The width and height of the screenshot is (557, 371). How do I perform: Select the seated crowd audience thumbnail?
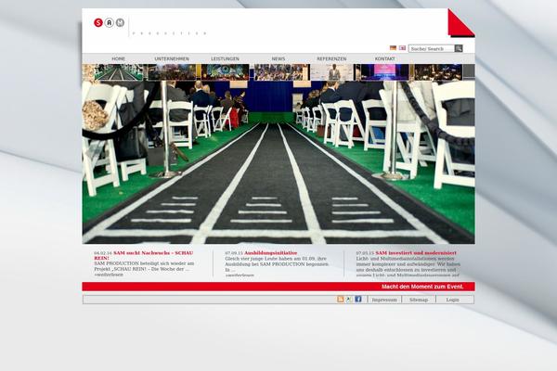coord(278,72)
